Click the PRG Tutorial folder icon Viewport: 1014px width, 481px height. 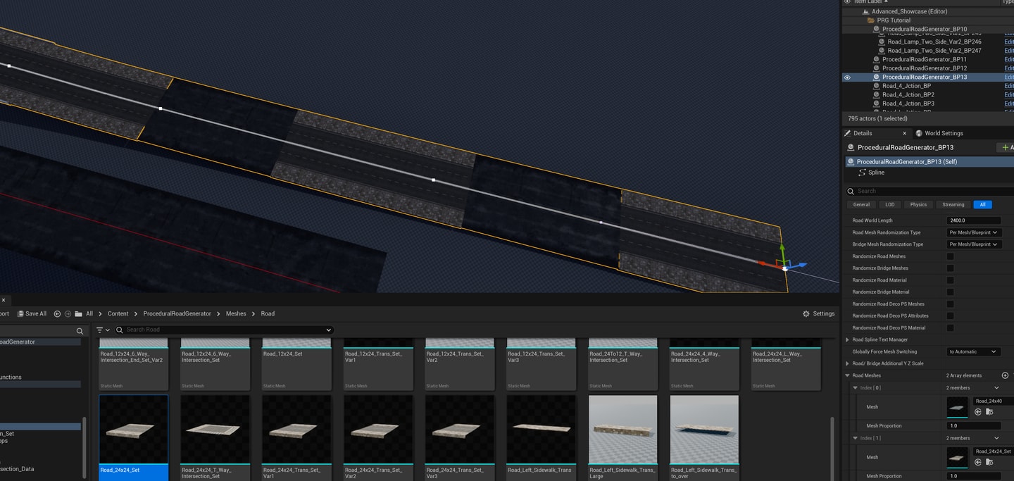point(871,20)
